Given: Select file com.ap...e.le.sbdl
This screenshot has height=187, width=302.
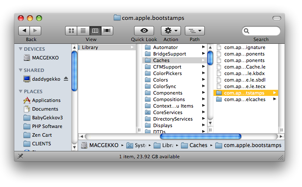Looking at the screenshot, I should (x=246, y=80).
